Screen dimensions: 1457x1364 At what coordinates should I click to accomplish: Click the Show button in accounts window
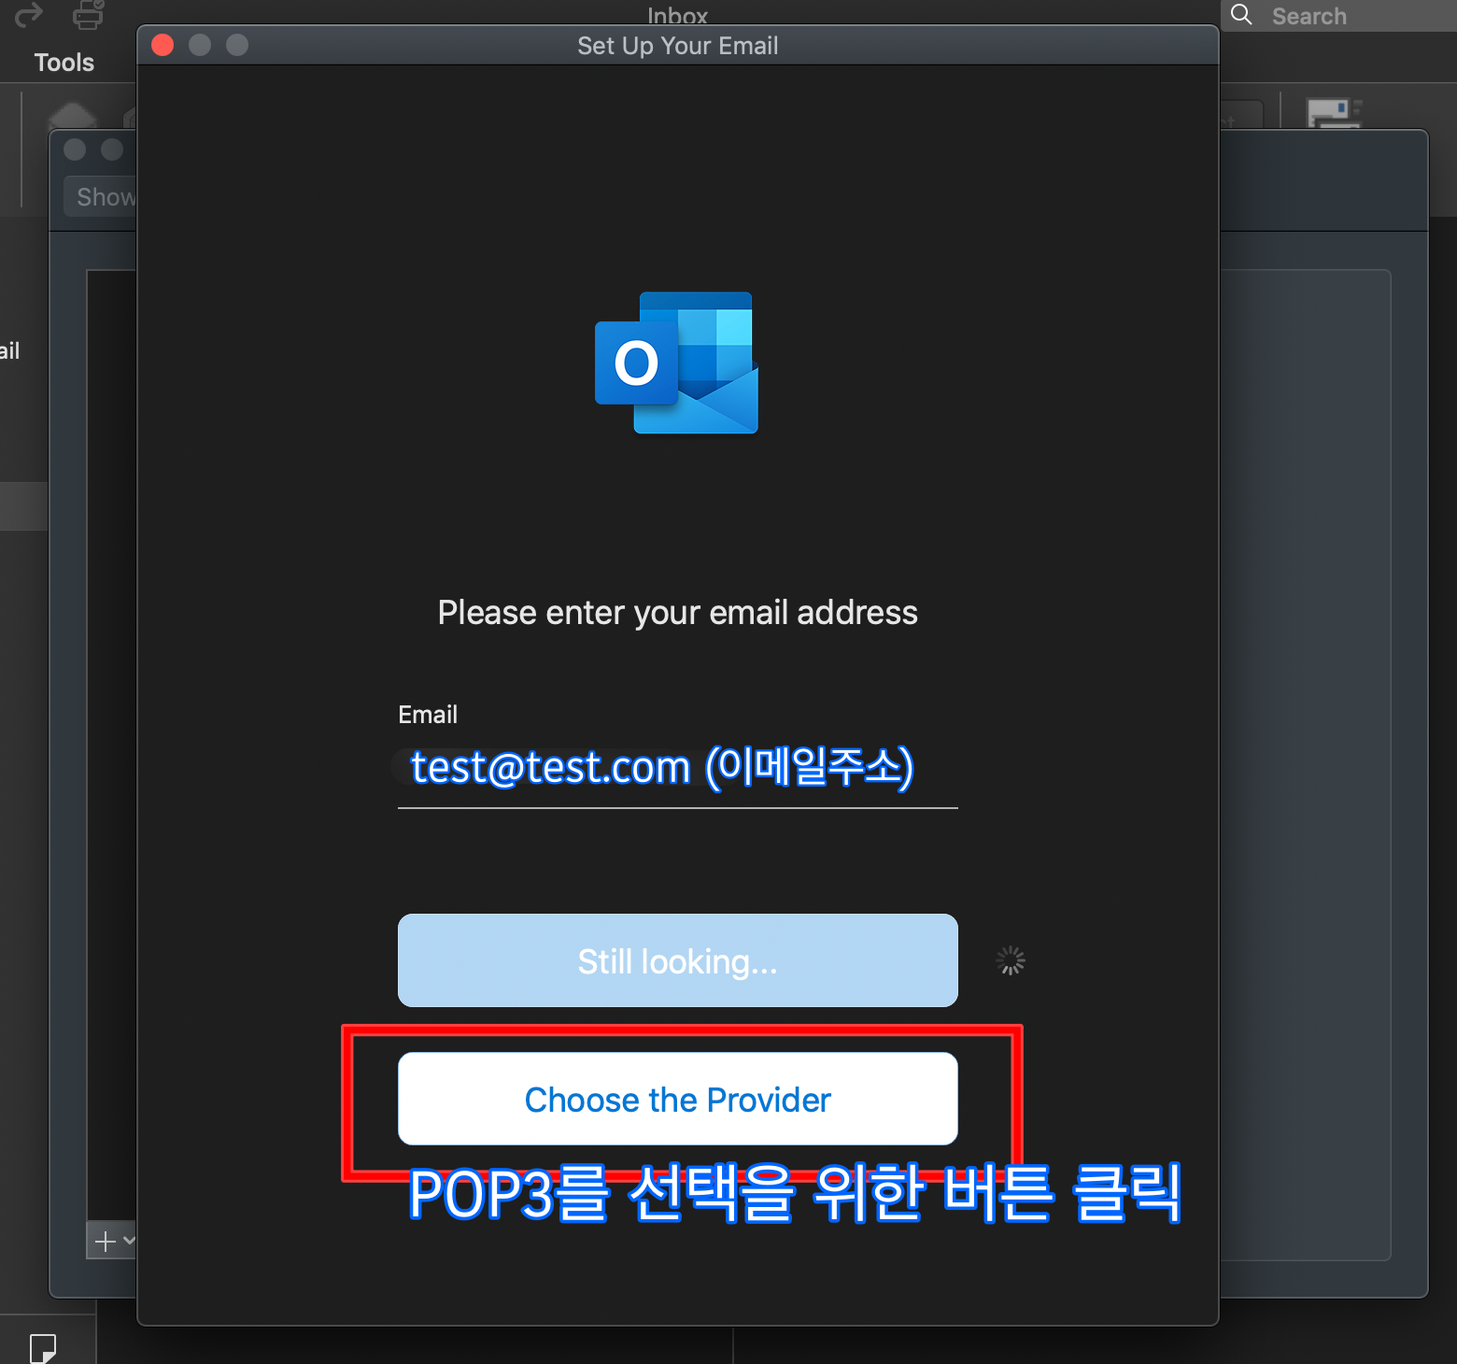[101, 197]
